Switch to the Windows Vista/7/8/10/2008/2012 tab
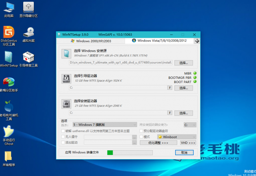 160,41
